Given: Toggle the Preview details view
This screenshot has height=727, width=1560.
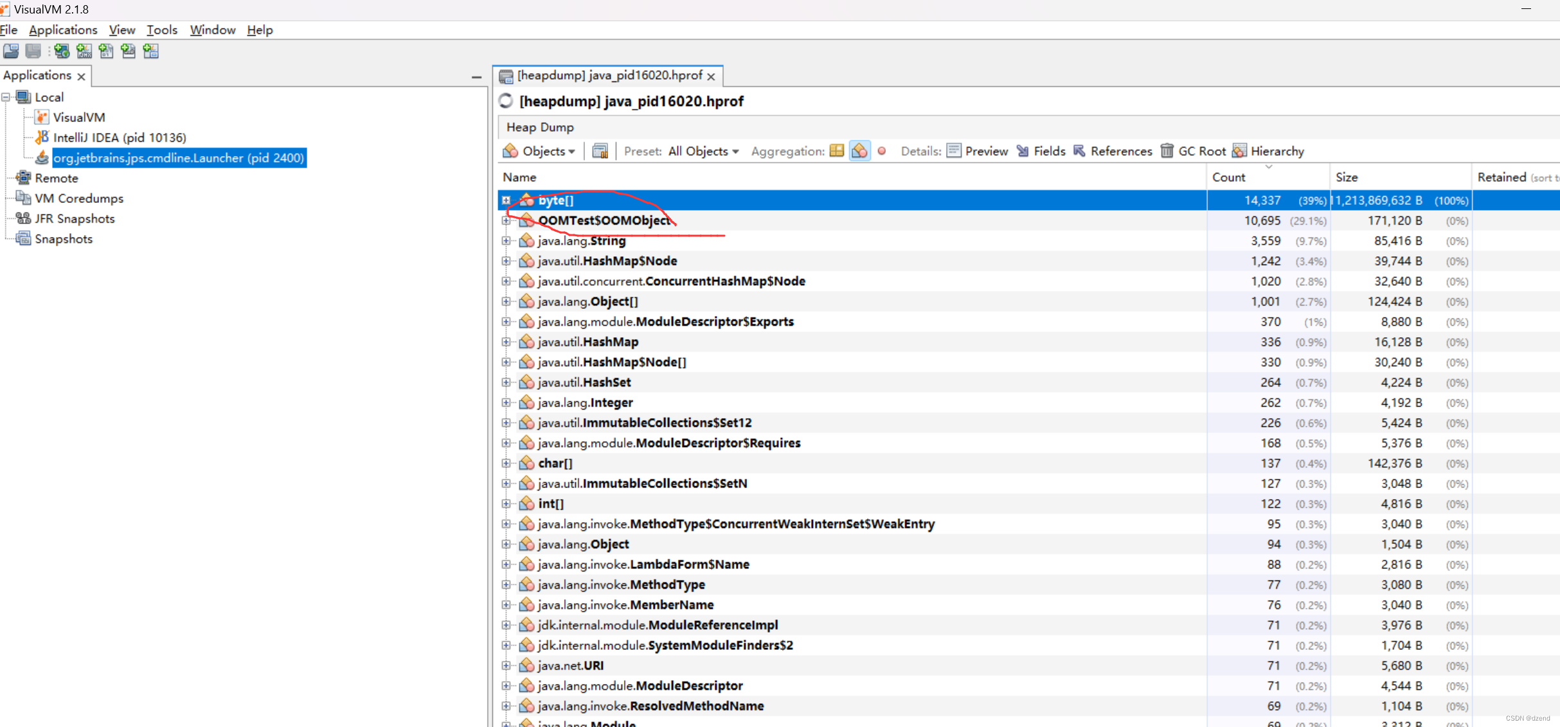Looking at the screenshot, I should (x=977, y=151).
